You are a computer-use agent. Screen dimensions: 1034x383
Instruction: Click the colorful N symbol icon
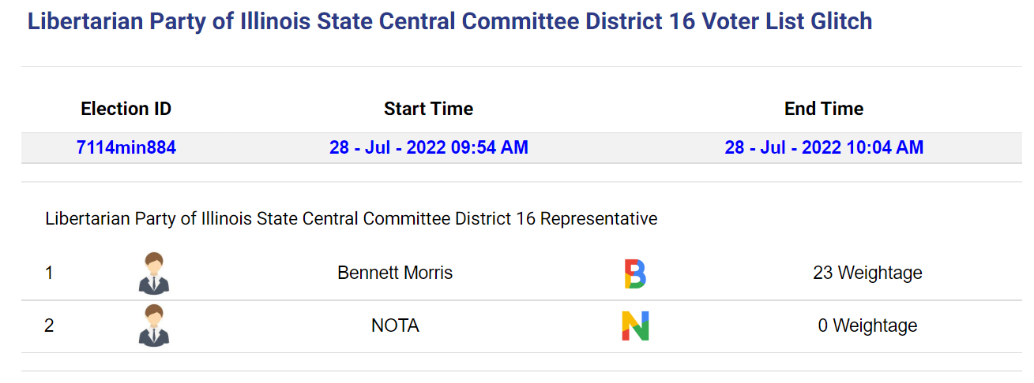click(x=635, y=325)
